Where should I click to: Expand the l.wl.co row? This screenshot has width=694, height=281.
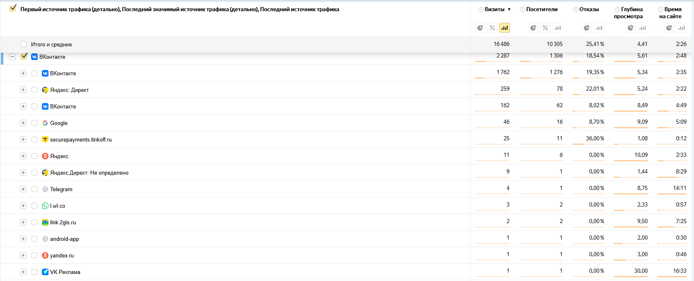pyautogui.click(x=23, y=206)
